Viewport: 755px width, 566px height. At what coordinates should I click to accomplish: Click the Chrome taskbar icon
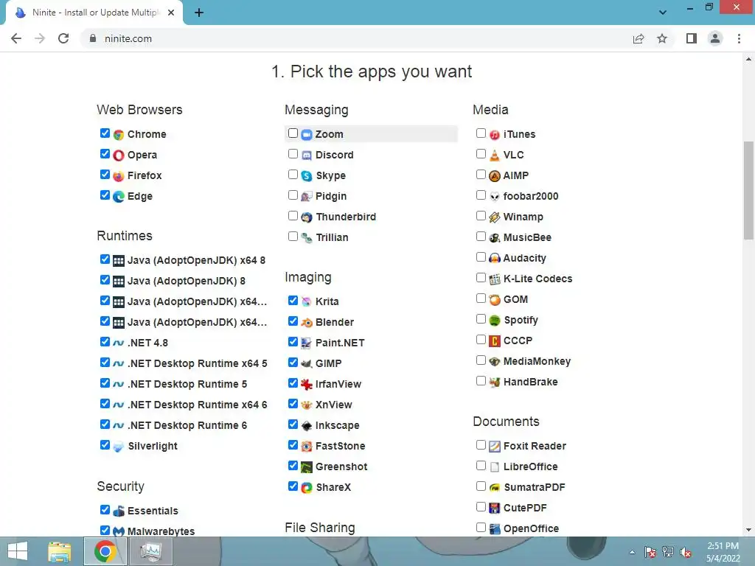coord(105,551)
